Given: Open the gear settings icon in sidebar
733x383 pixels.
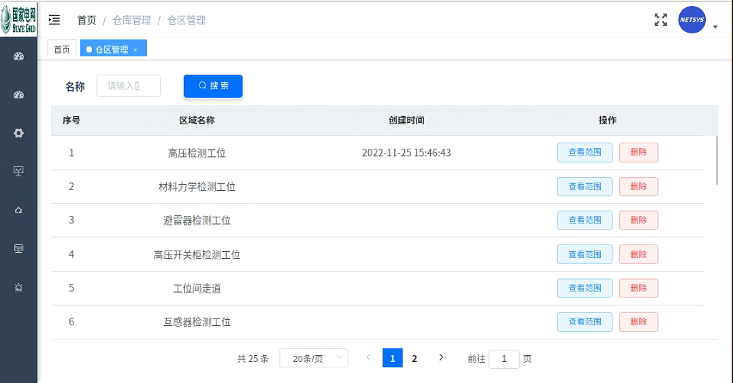Looking at the screenshot, I should 19,133.
